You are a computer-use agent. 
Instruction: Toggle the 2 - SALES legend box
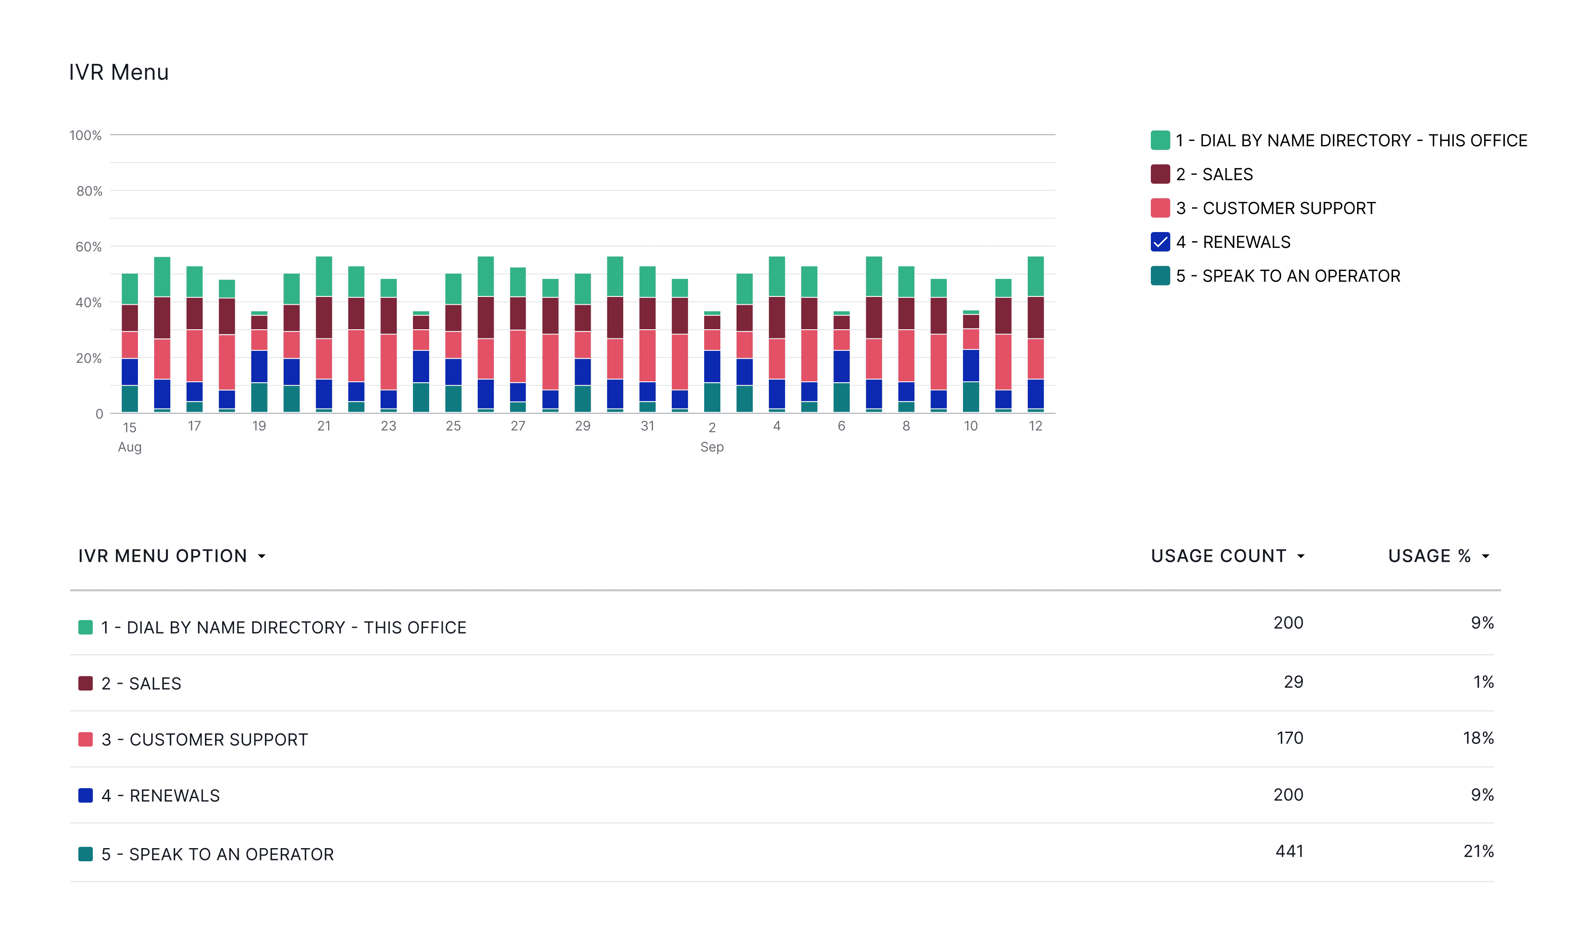click(1160, 175)
